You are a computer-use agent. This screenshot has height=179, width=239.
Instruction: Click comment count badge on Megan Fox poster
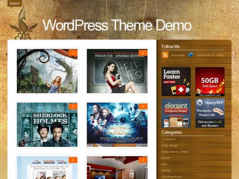(143, 53)
